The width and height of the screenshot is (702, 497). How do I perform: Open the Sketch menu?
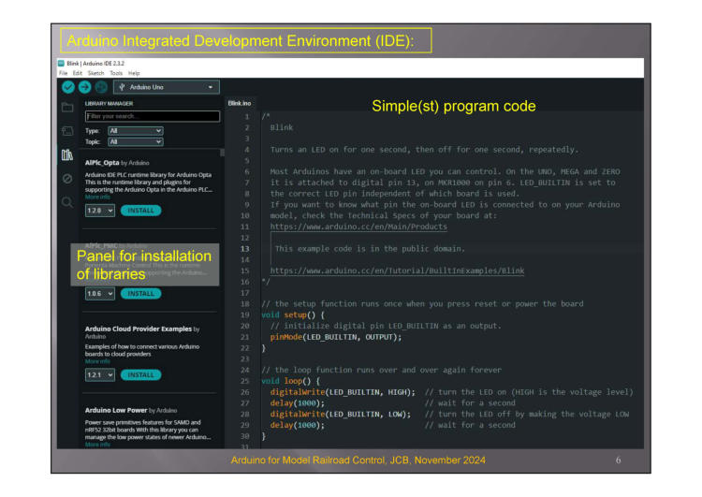[95, 73]
